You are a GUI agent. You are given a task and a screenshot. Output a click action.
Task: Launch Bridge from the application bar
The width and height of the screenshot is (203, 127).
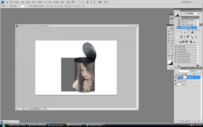[x=68, y=2]
